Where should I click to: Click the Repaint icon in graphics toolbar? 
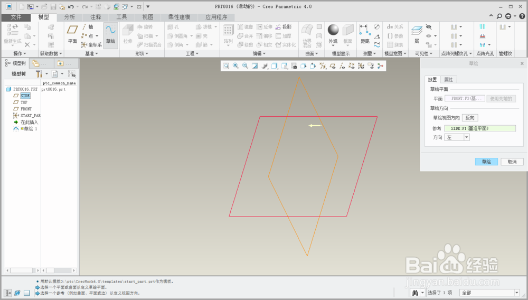(255, 66)
